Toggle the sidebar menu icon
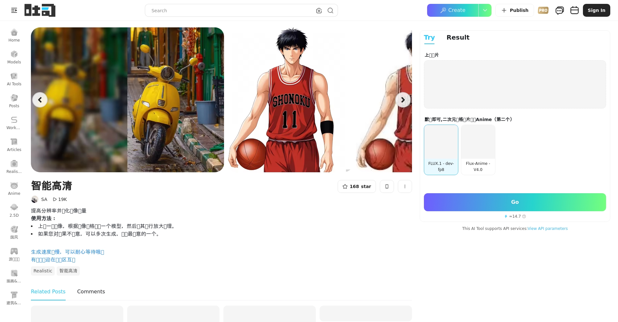The width and height of the screenshot is (618, 322). (14, 10)
